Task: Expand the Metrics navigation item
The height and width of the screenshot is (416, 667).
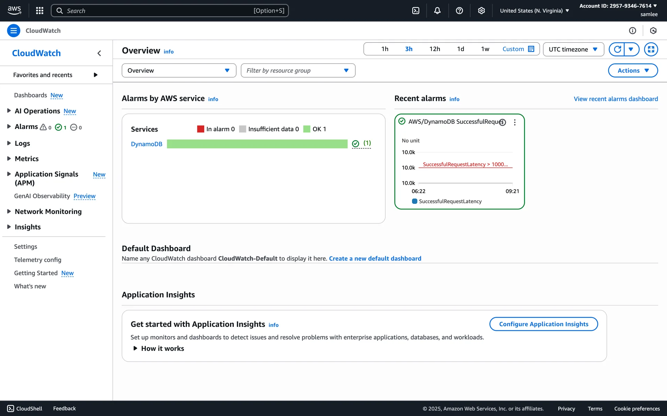Action: coord(26,158)
